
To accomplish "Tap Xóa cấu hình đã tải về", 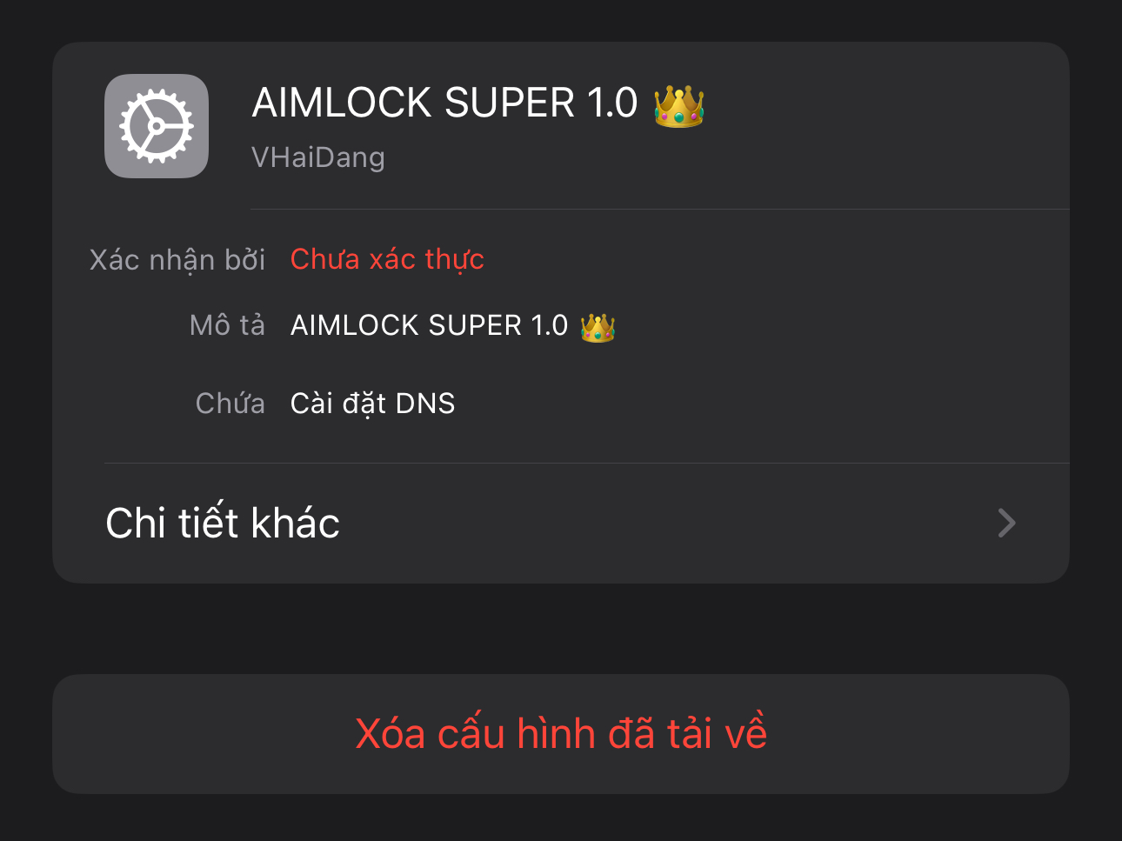I will coord(561,733).
